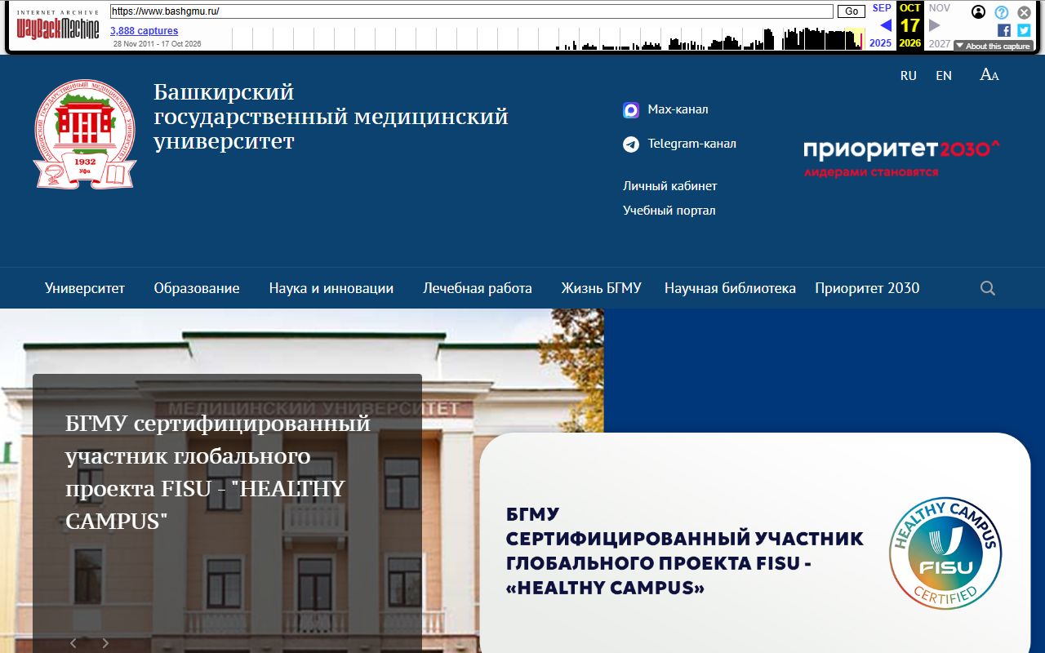Open the Wayback help question icon
The height and width of the screenshot is (653, 1045).
(1002, 12)
